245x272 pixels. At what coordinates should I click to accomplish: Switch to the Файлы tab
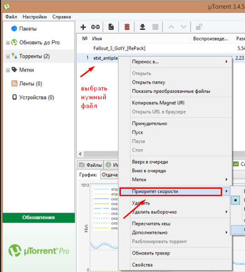coord(90,165)
